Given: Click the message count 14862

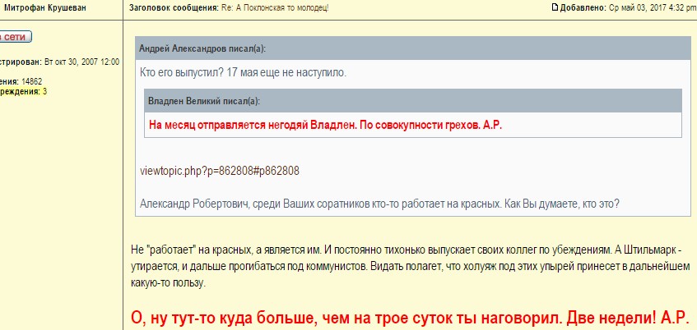Looking at the screenshot, I should pos(32,81).
